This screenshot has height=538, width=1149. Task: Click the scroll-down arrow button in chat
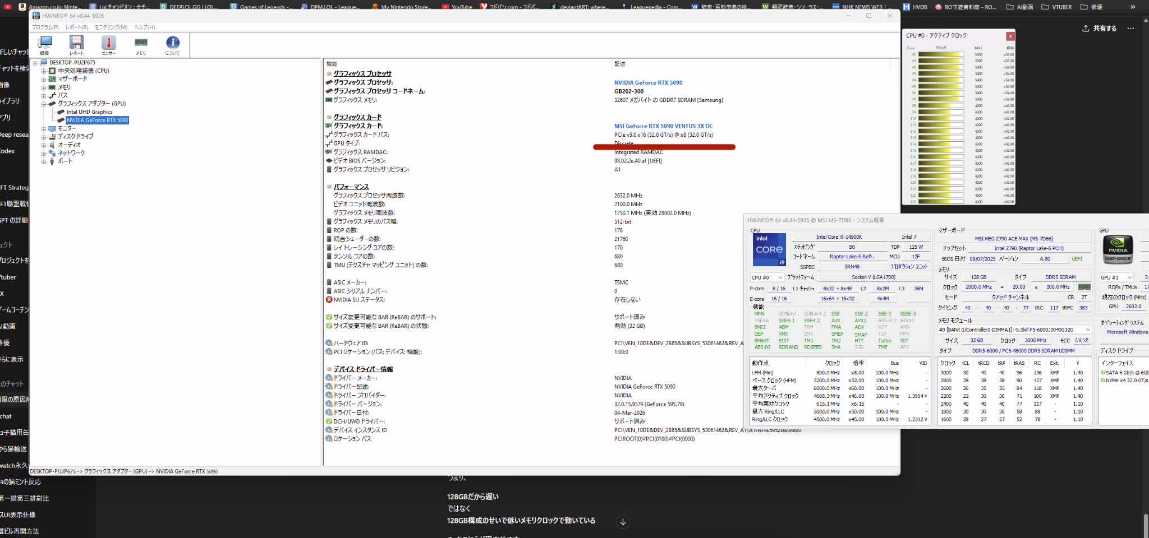pyautogui.click(x=623, y=522)
